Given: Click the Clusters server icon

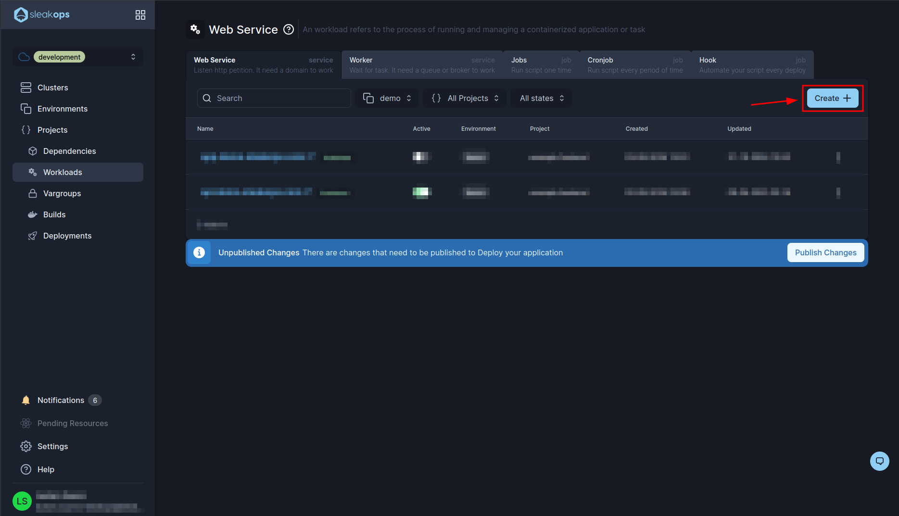Looking at the screenshot, I should 26,88.
